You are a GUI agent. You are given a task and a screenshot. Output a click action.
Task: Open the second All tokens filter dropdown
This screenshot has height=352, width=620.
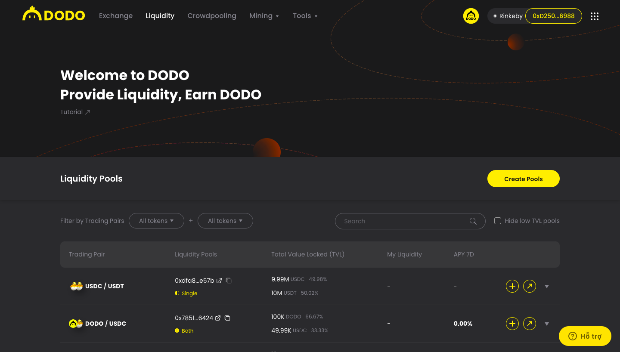(225, 221)
